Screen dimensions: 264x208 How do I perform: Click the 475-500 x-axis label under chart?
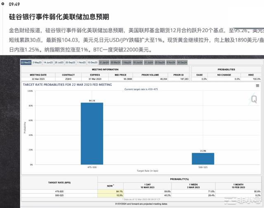[92, 168]
